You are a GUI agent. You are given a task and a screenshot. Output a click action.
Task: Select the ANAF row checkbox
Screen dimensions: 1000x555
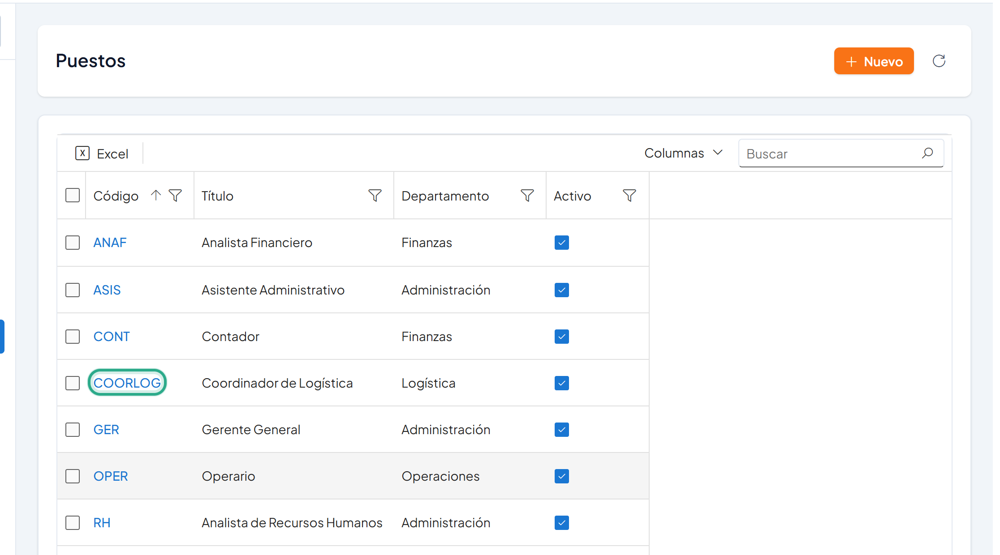[x=73, y=243]
